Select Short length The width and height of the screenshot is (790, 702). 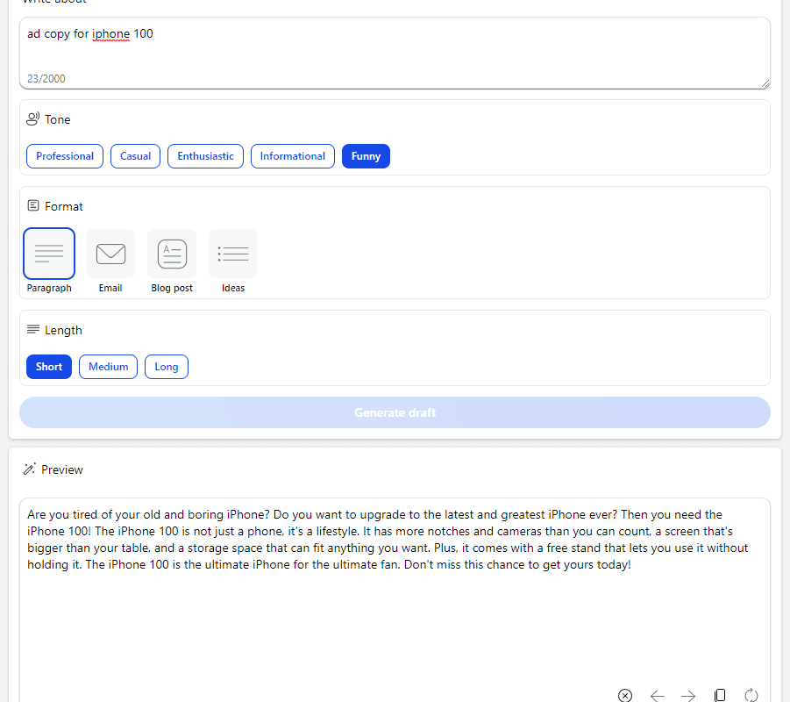pos(49,367)
